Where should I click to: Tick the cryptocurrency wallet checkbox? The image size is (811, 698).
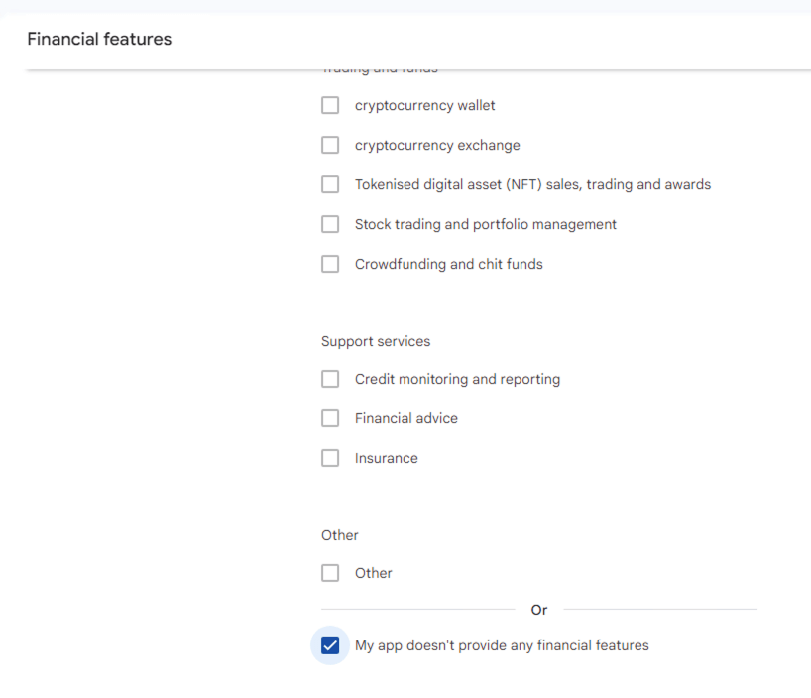(330, 105)
